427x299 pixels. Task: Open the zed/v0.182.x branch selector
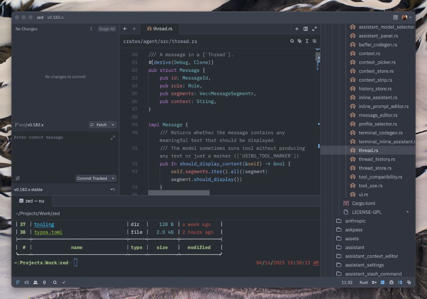29,125
